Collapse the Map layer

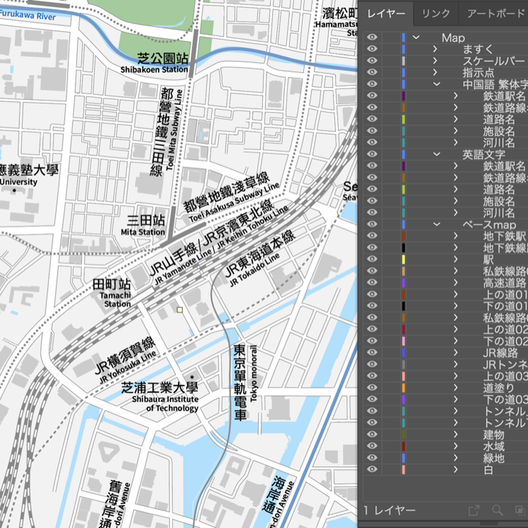click(x=416, y=37)
